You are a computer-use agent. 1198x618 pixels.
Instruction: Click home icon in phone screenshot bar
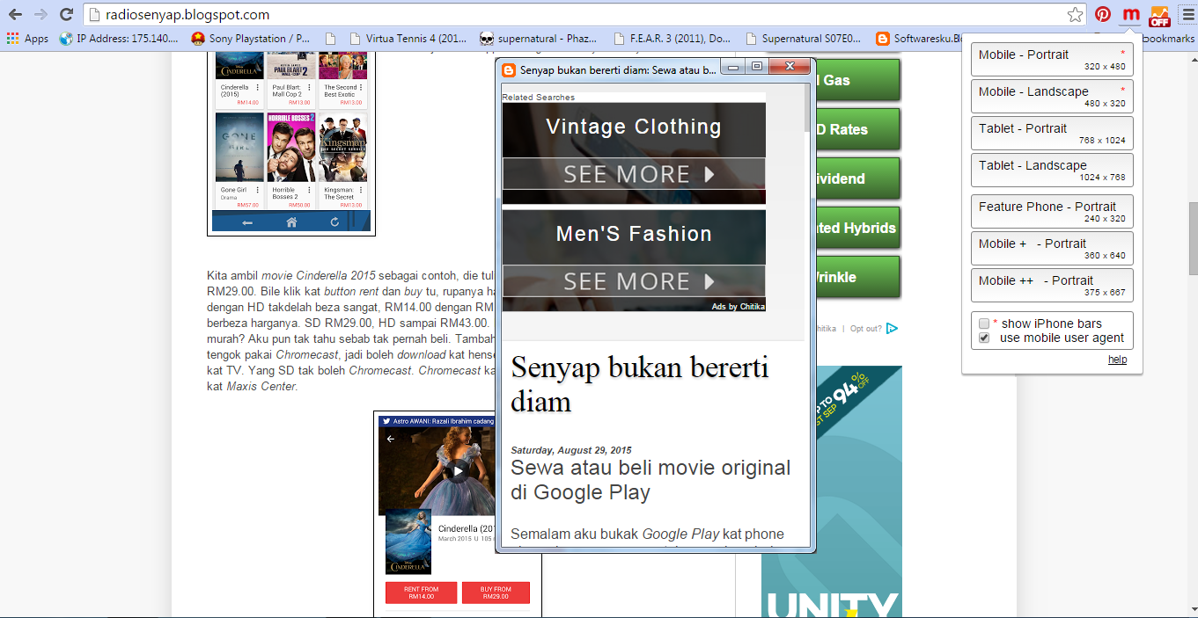point(291,222)
